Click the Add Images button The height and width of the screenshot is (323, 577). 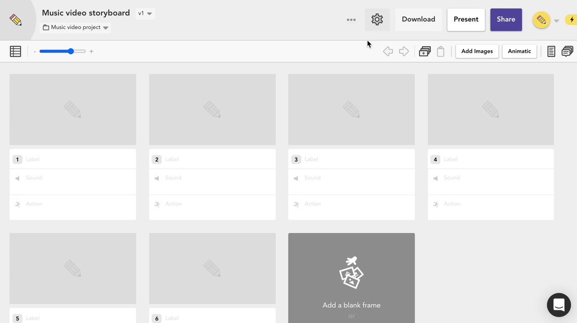pos(477,51)
